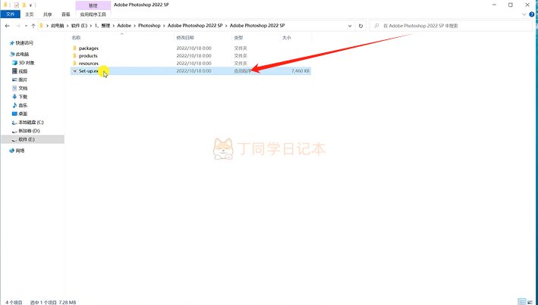538x305 pixels.
Task: Go back using the Back arrow
Action: (8, 26)
